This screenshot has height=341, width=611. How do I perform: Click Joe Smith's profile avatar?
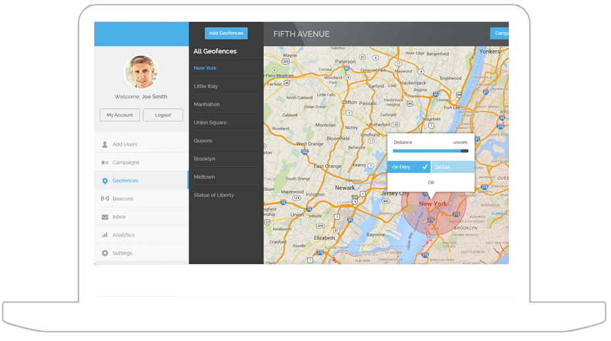[x=141, y=72]
